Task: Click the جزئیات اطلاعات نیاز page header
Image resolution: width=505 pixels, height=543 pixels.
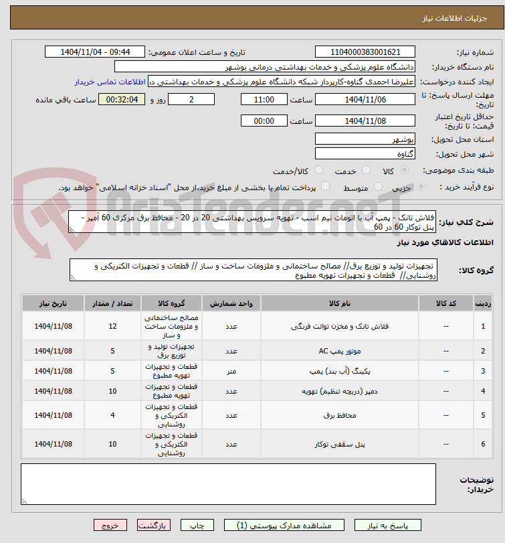Action: tap(455, 18)
